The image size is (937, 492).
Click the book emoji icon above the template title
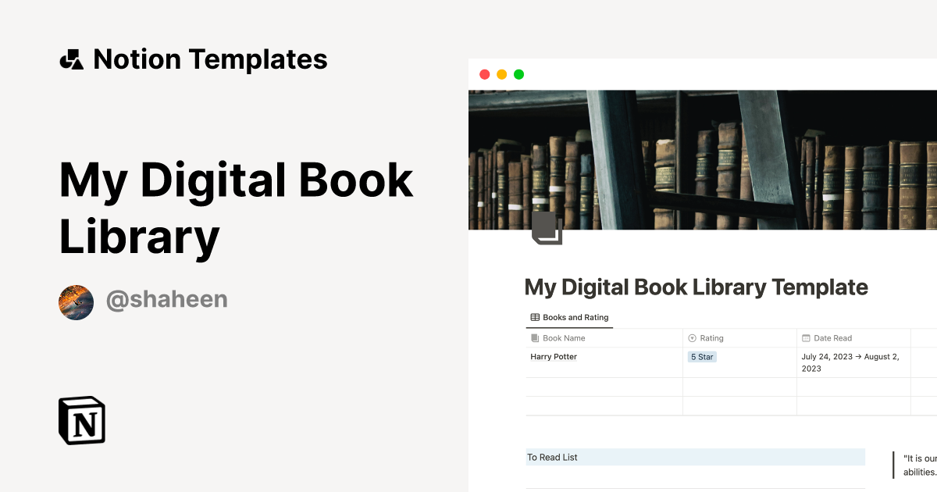(547, 228)
